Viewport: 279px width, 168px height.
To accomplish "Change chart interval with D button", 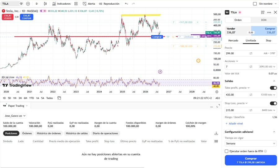I will coord(37,4).
